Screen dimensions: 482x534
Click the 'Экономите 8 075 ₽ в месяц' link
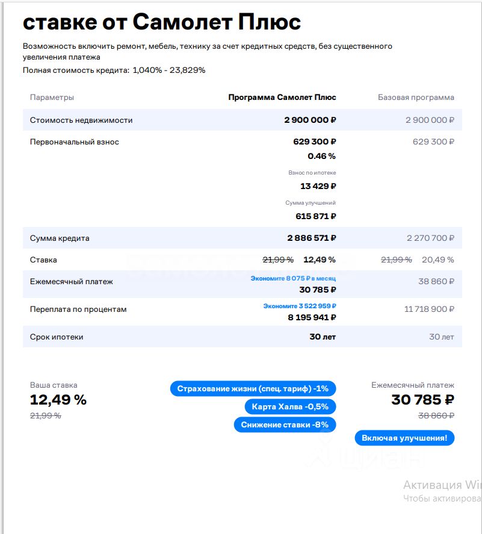pyautogui.click(x=294, y=278)
